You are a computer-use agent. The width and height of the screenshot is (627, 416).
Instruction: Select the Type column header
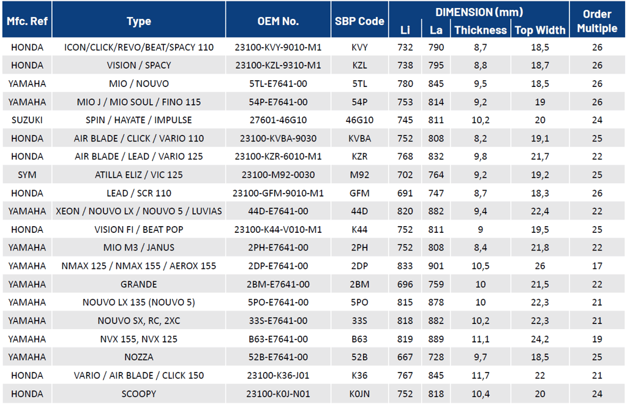click(x=139, y=21)
